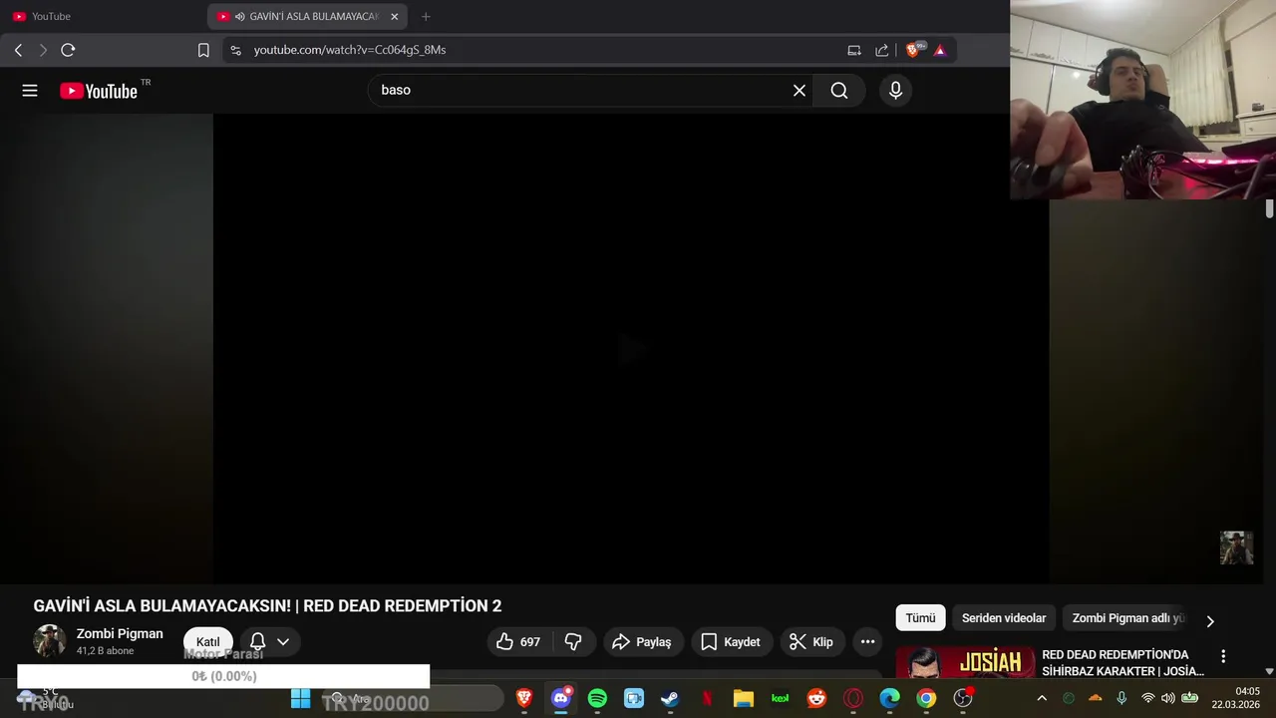Image resolution: width=1276 pixels, height=718 pixels.
Task: Start voice search with microphone
Action: pos(895,91)
